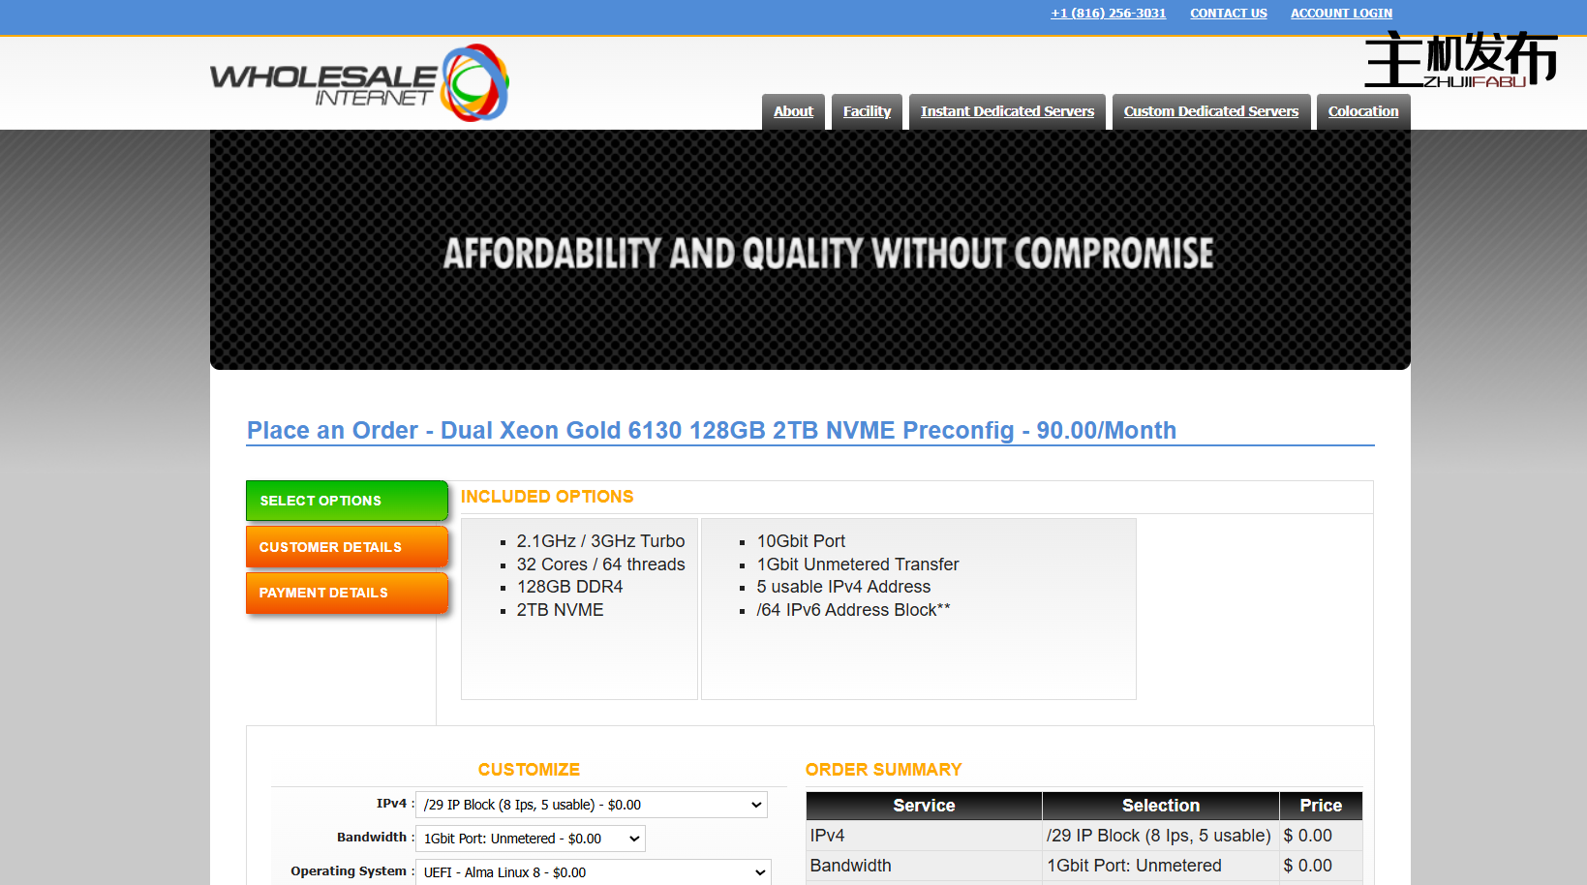Go to Account Login
This screenshot has height=885, width=1587.
(x=1341, y=14)
